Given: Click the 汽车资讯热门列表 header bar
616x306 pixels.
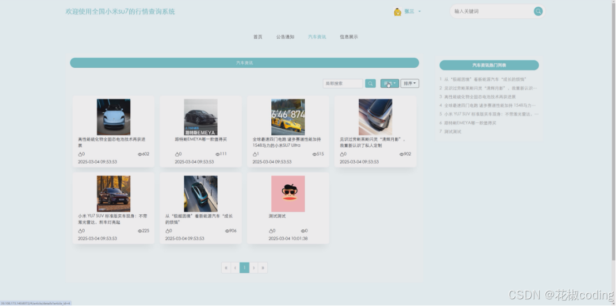Looking at the screenshot, I should 489,65.
